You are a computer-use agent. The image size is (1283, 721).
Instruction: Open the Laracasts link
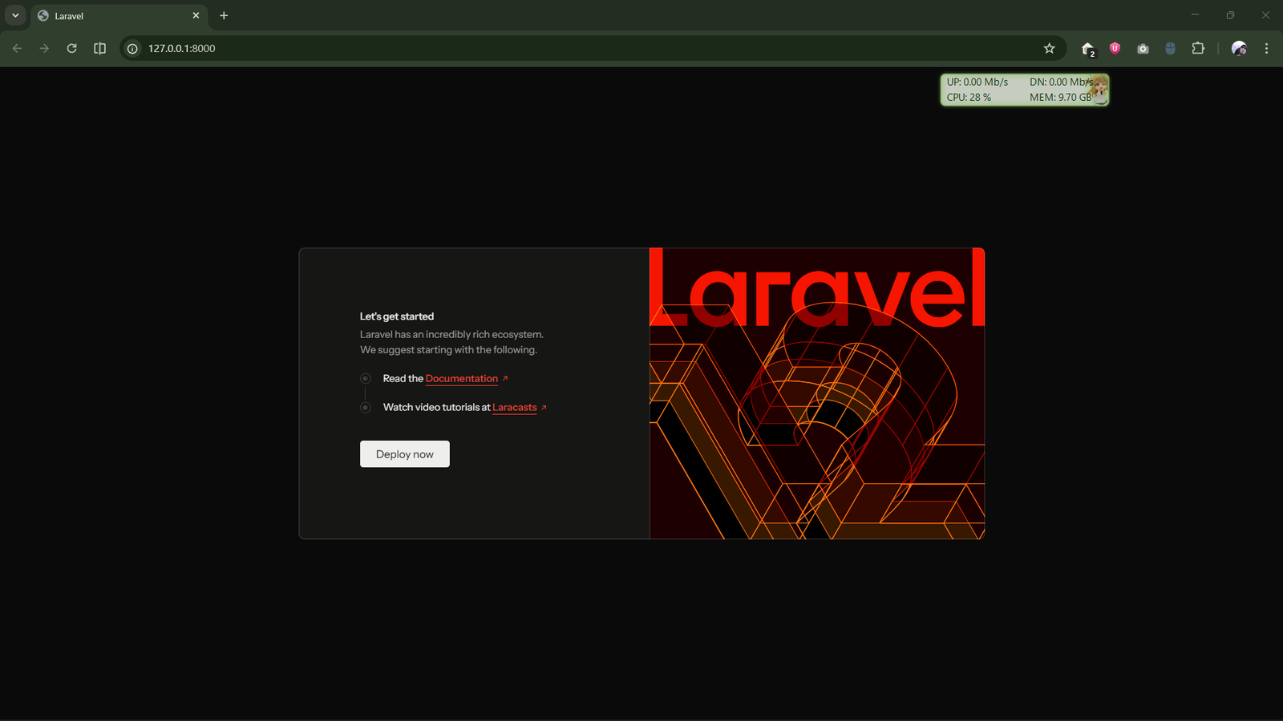pos(515,407)
